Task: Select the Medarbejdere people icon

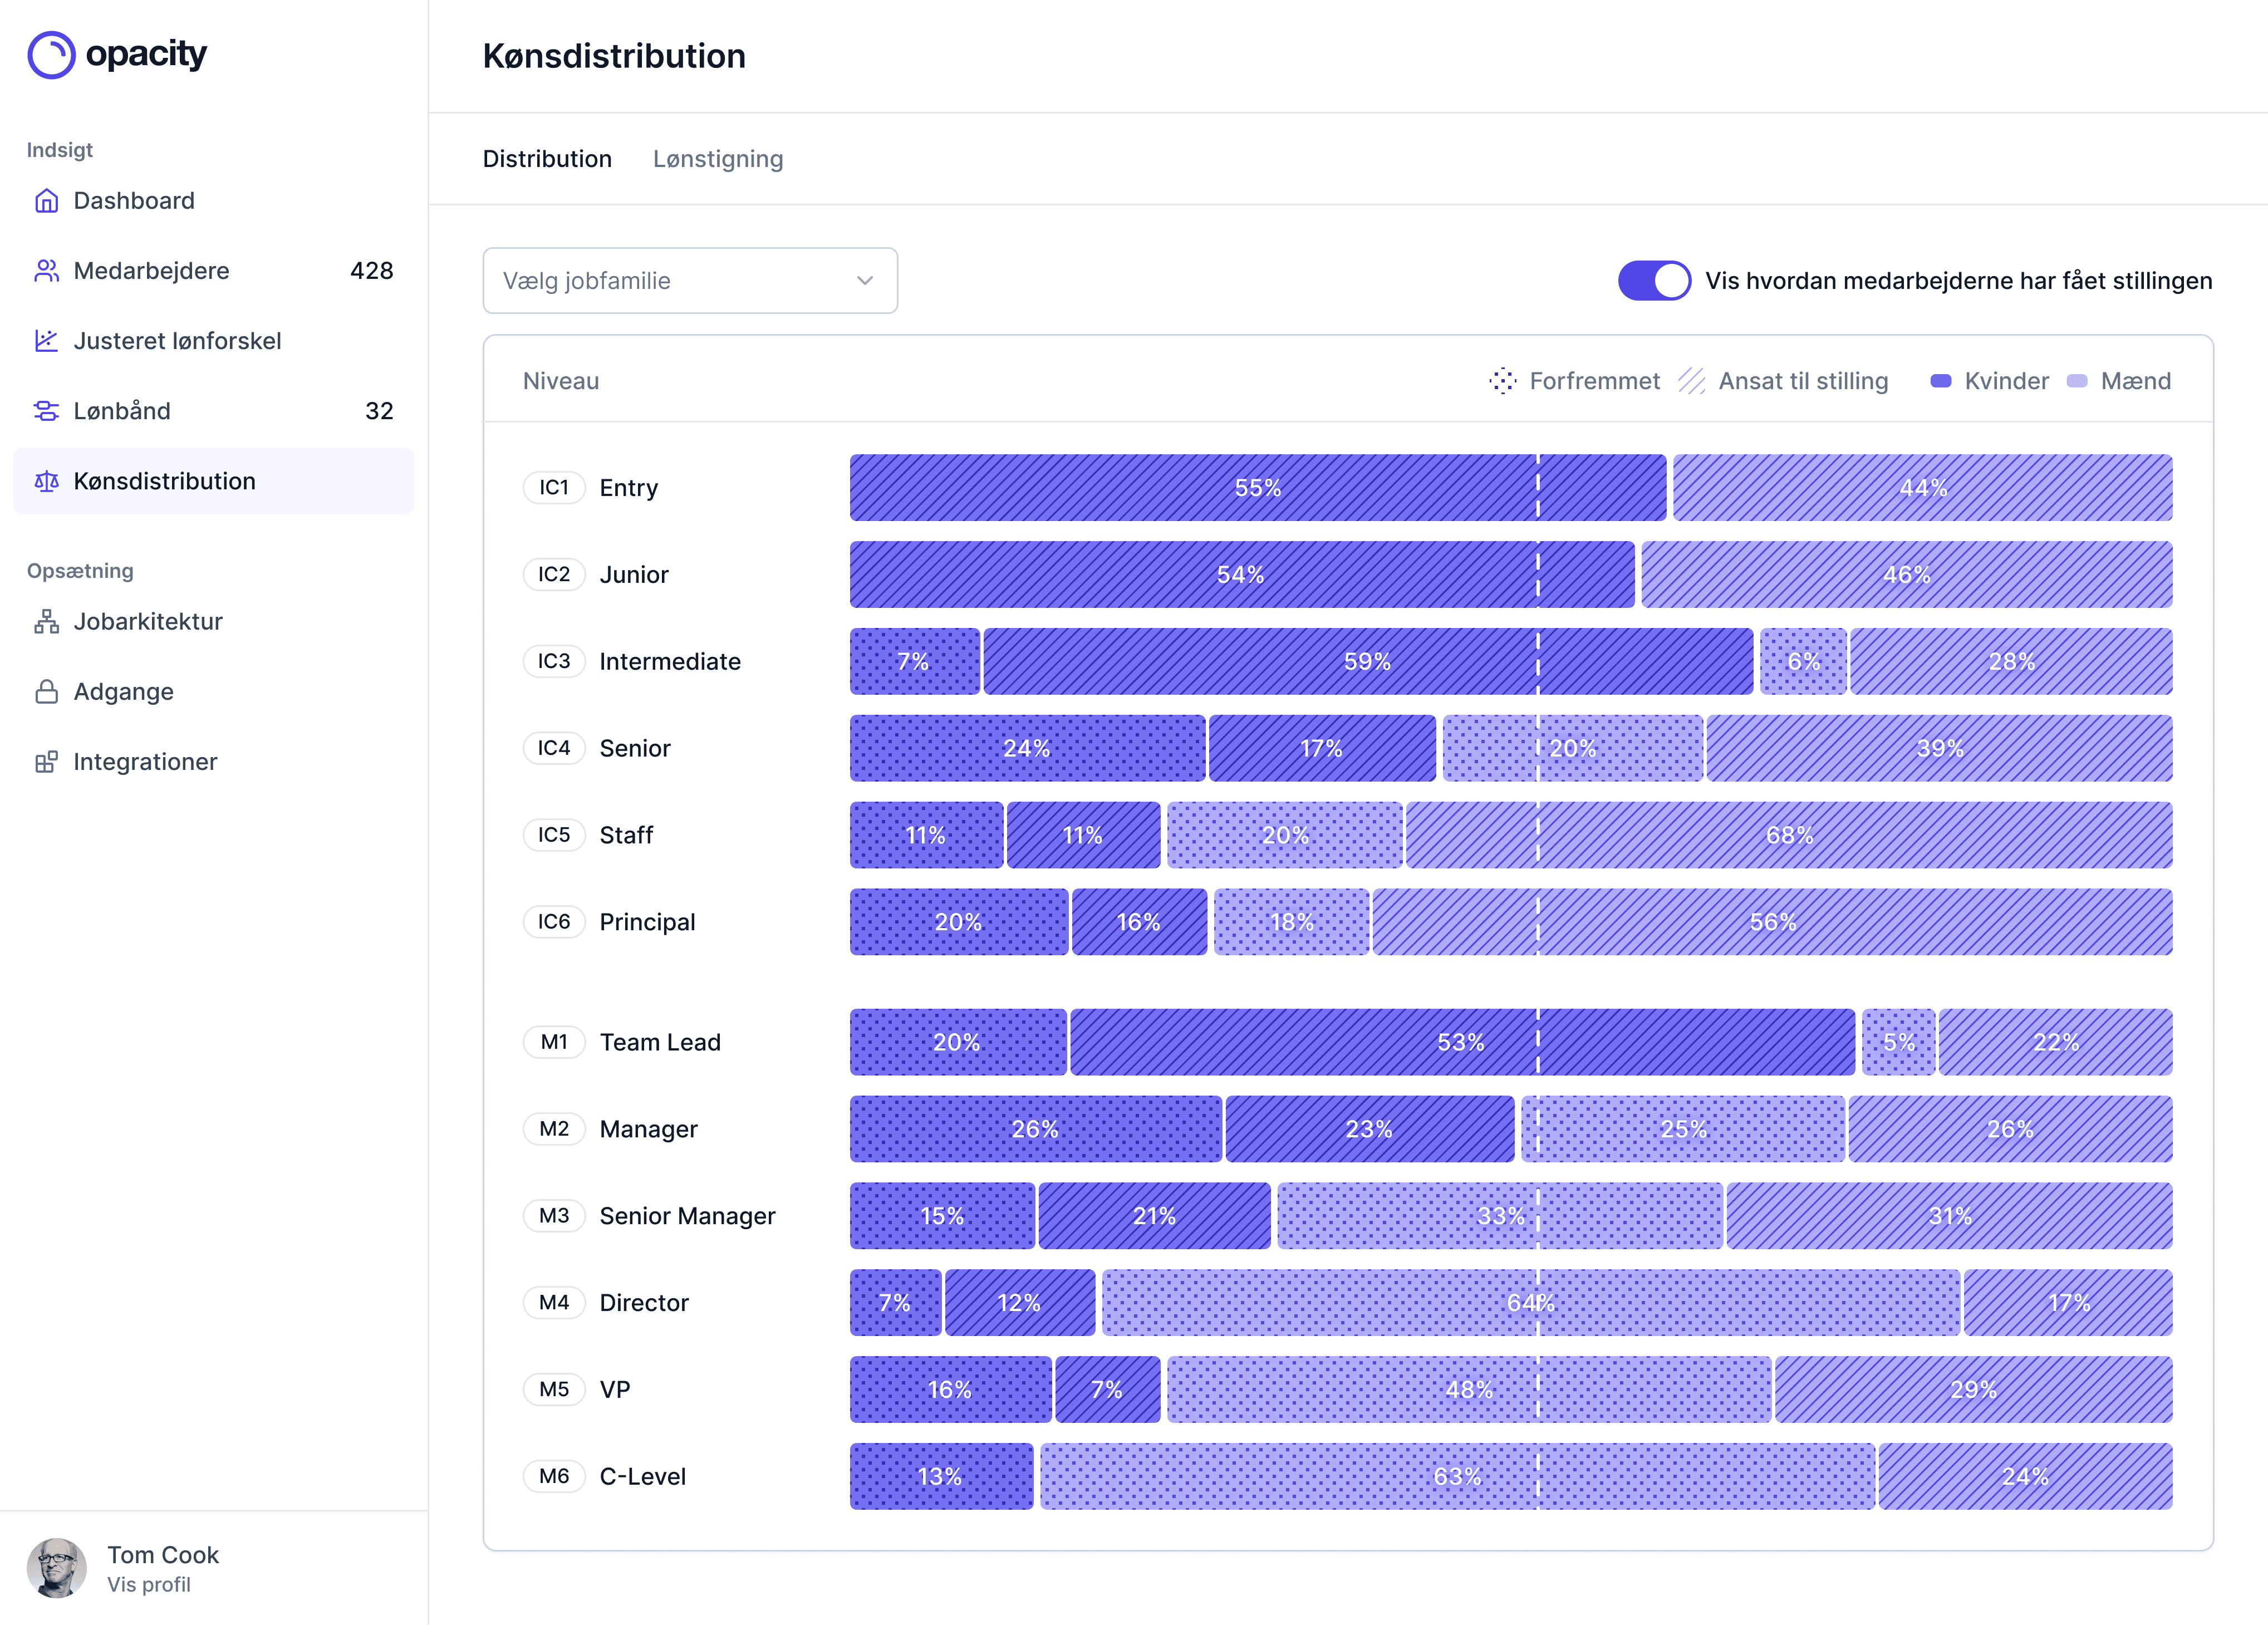Action: click(x=46, y=270)
